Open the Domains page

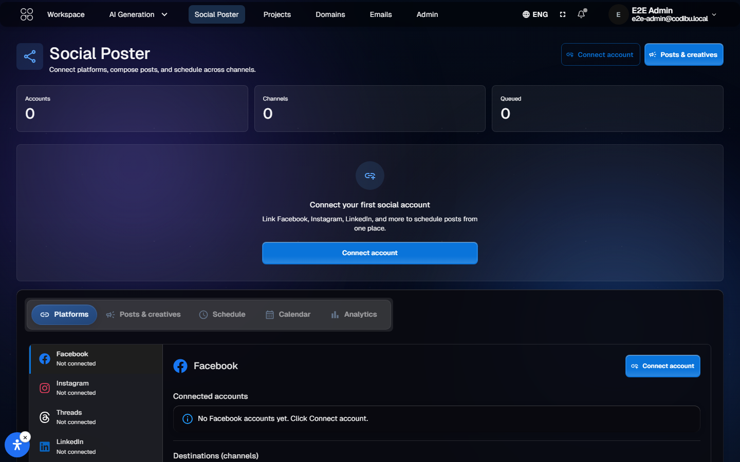click(x=330, y=14)
